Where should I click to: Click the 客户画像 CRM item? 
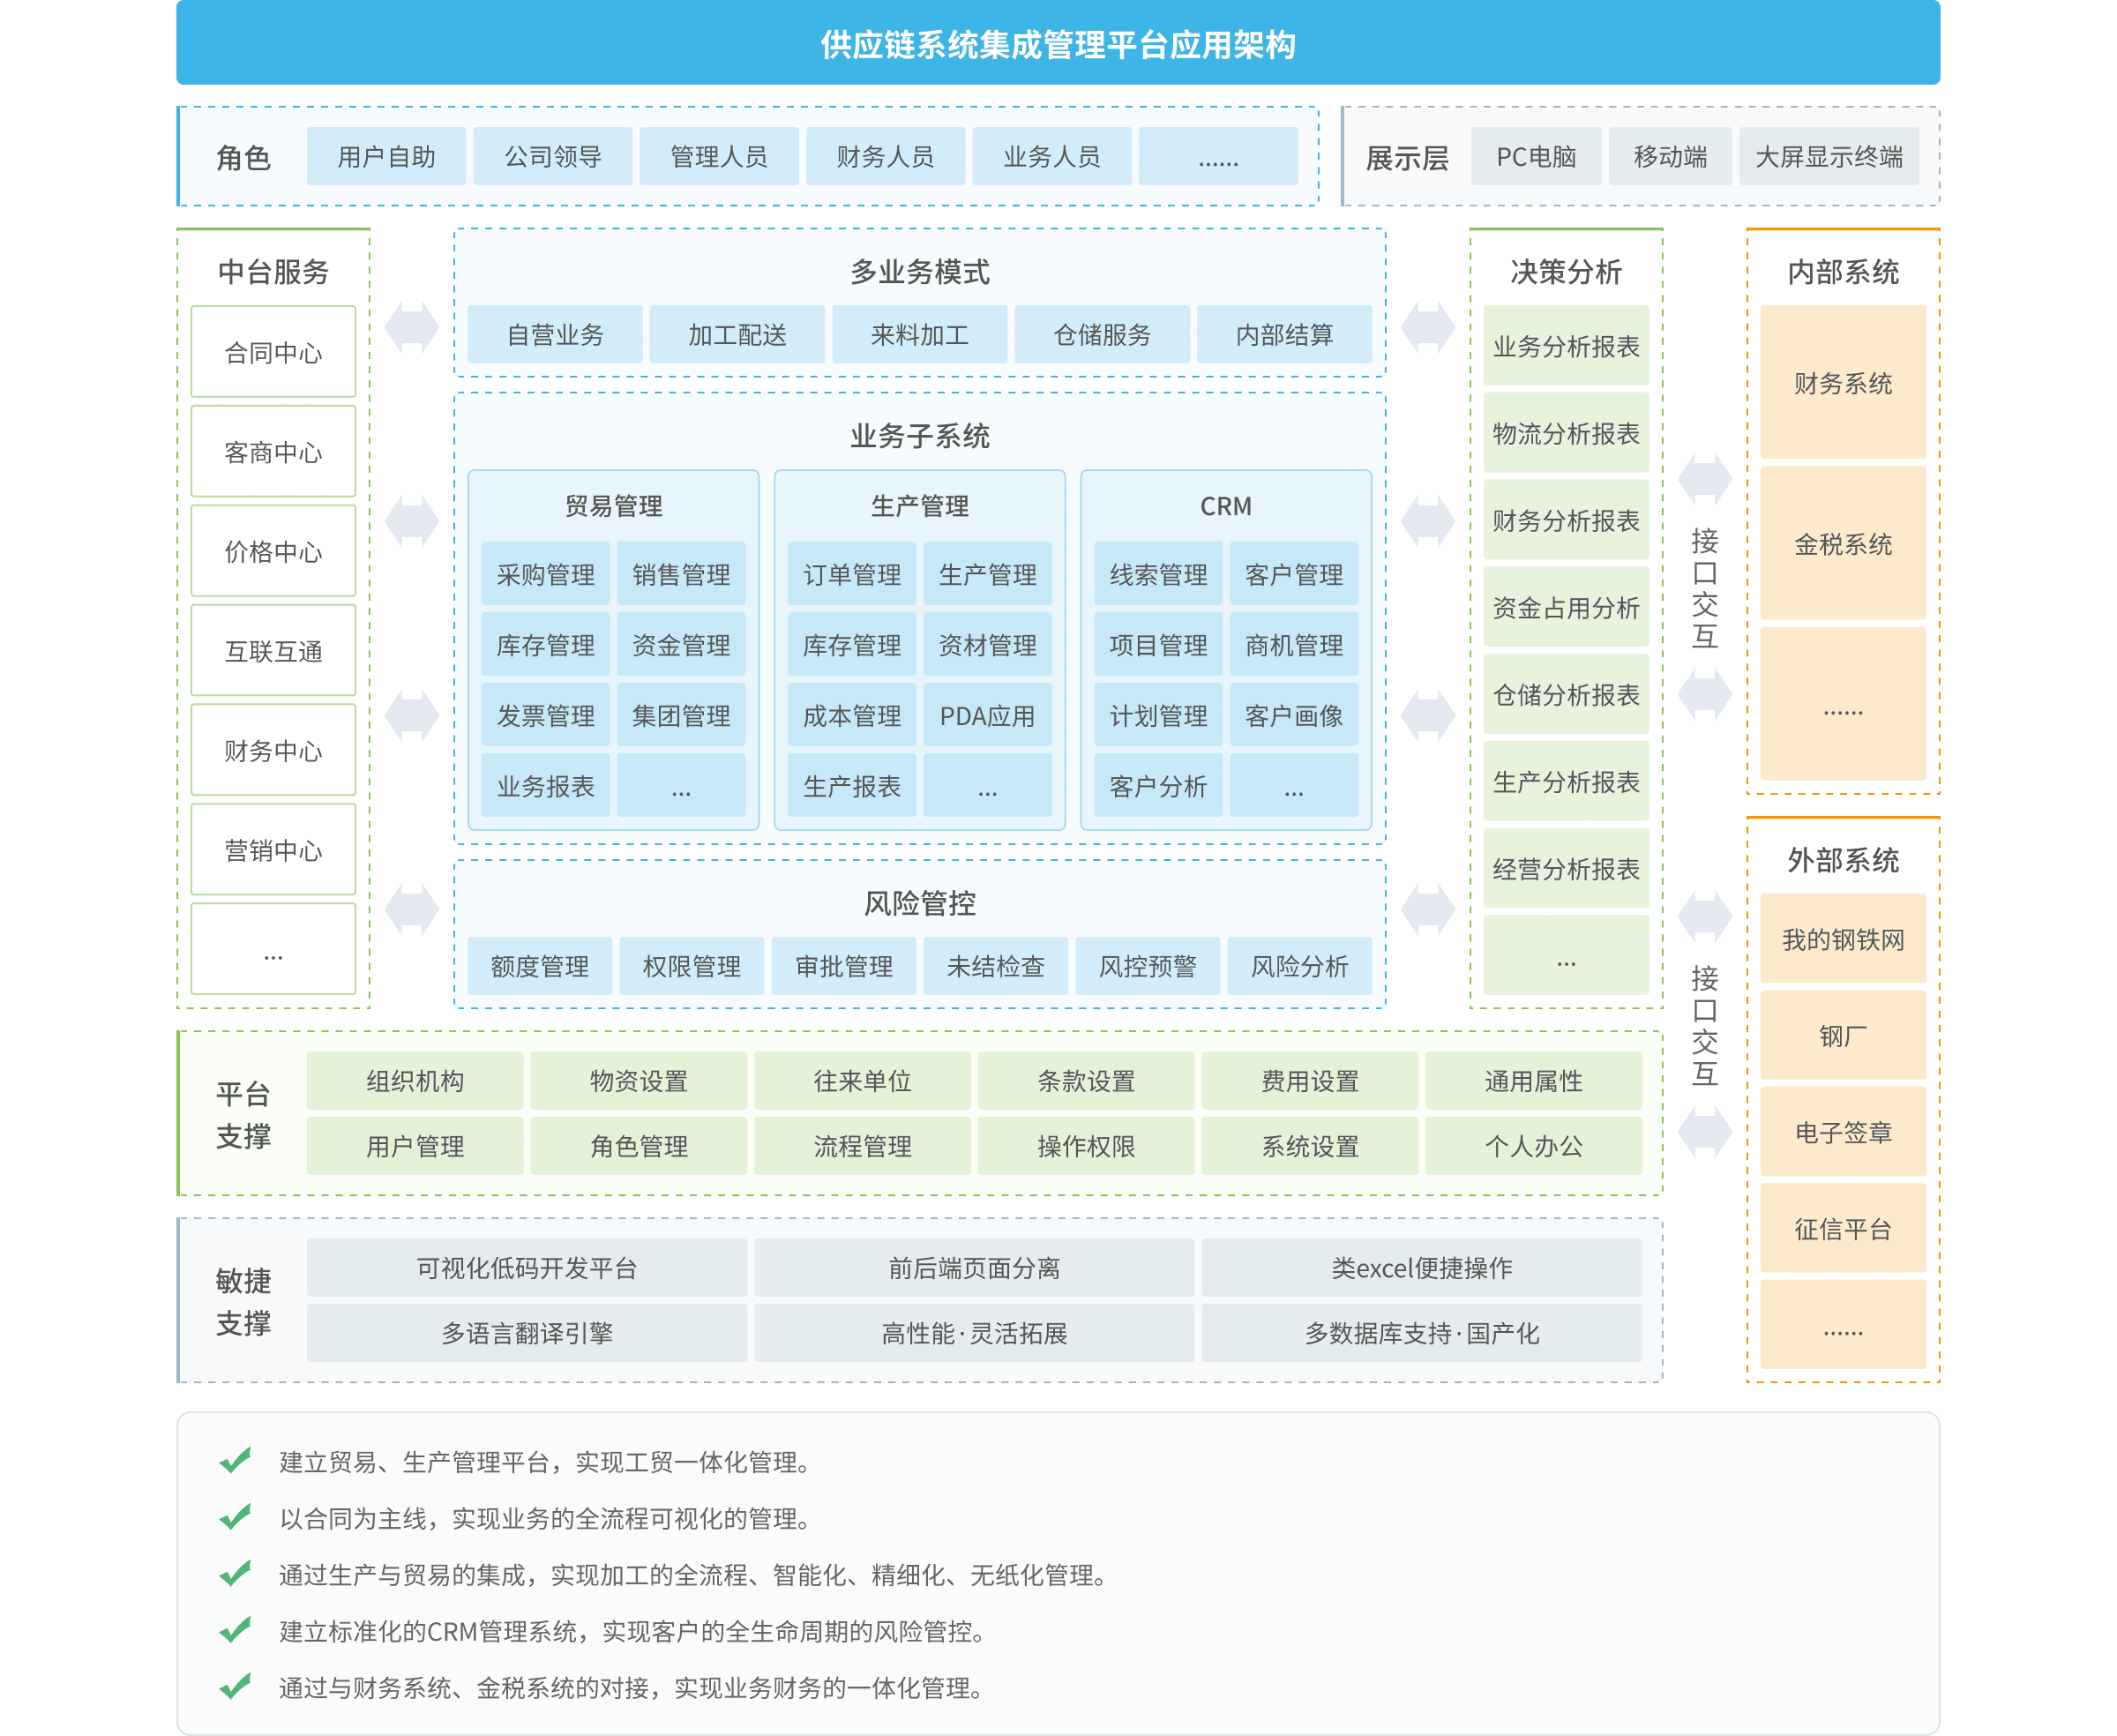1293,716
